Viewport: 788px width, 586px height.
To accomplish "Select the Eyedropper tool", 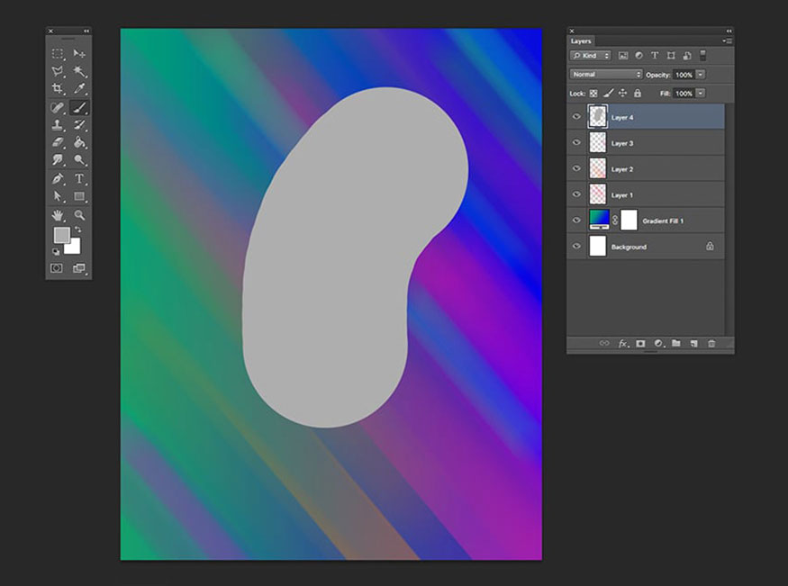I will click(x=79, y=88).
